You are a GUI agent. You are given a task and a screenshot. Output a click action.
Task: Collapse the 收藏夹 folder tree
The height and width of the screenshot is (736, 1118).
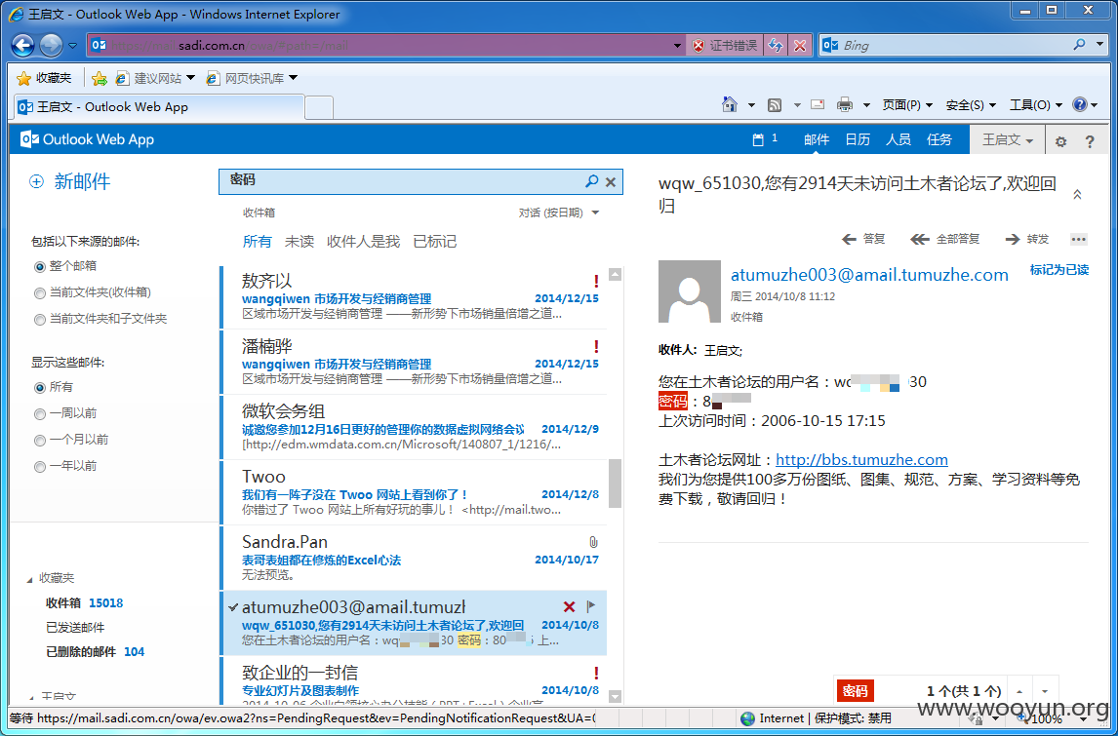pos(29,579)
